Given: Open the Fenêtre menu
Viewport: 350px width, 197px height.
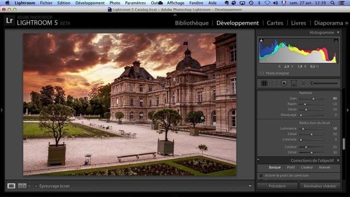Looking at the screenshot, I should click(x=196, y=3).
